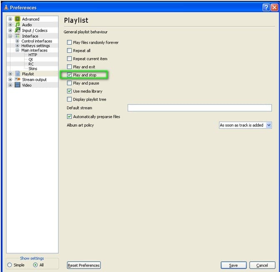The width and height of the screenshot is (280, 272).
Task: Click the Help question mark icon
Action: click(266, 7)
